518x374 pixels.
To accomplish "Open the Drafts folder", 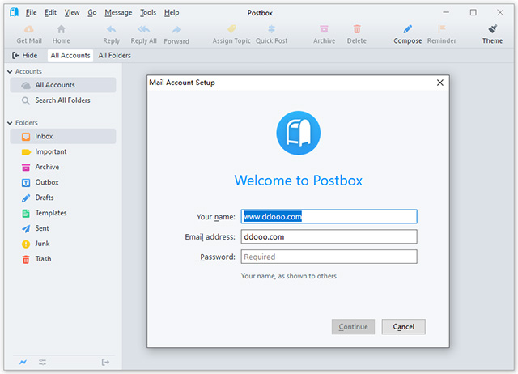I will [x=45, y=198].
